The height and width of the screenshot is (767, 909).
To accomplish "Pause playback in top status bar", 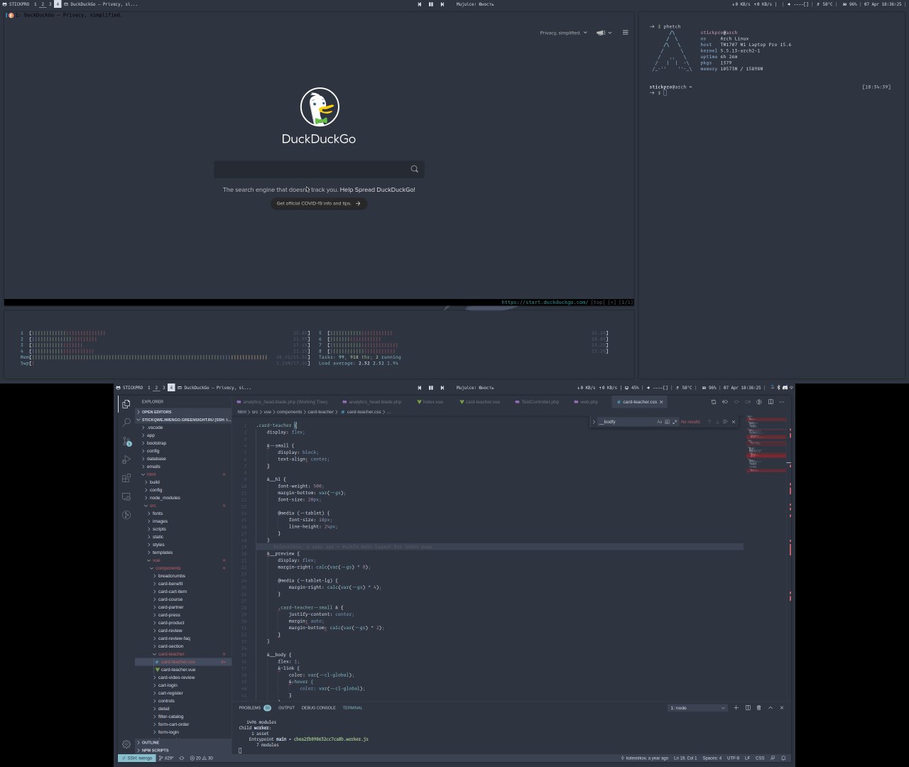I will pyautogui.click(x=430, y=4).
